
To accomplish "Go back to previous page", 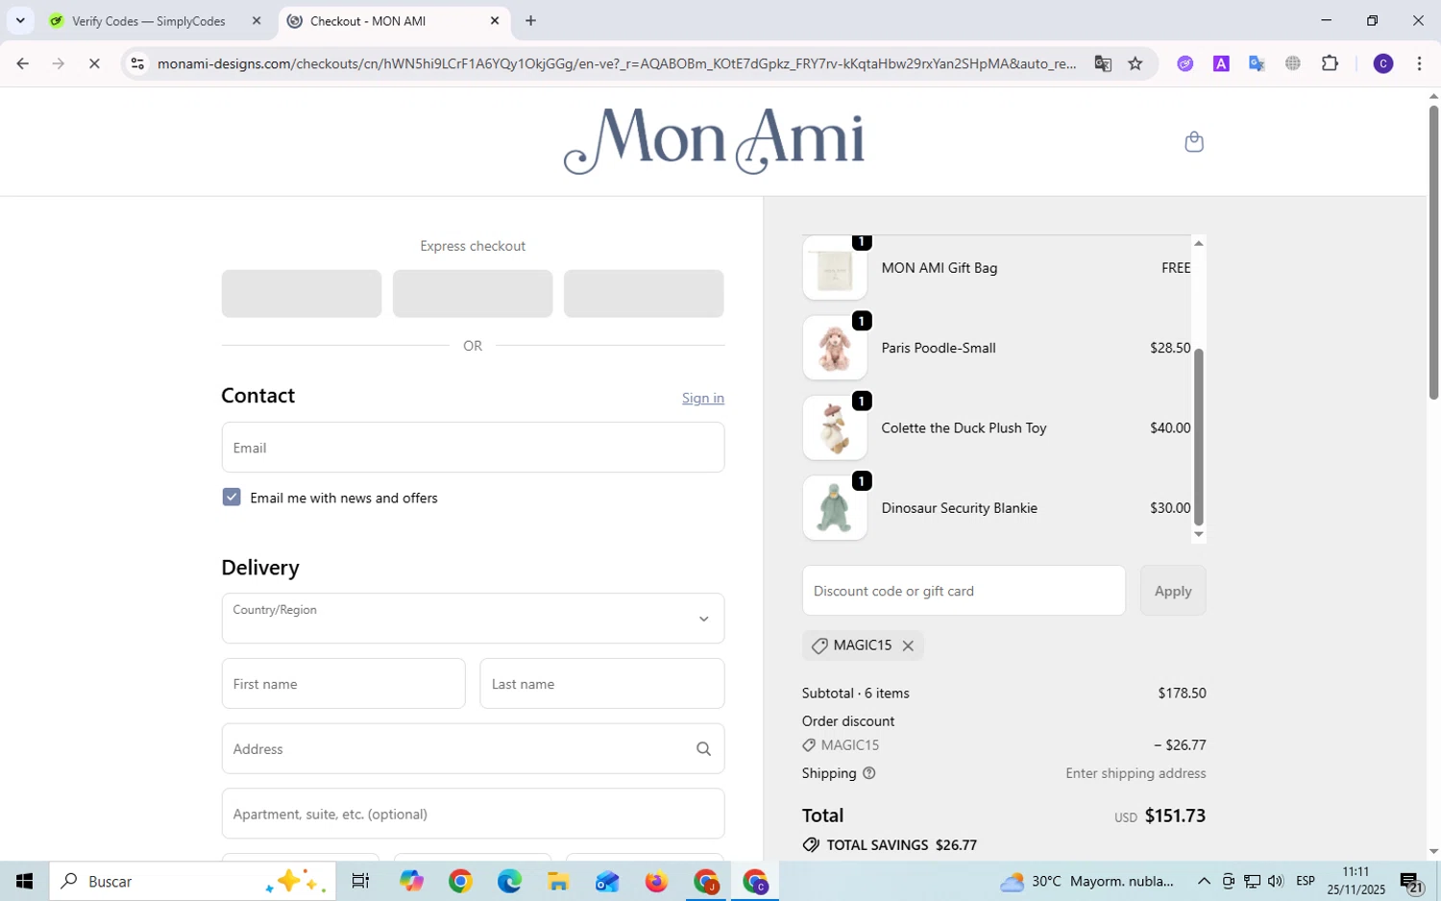I will point(22,63).
